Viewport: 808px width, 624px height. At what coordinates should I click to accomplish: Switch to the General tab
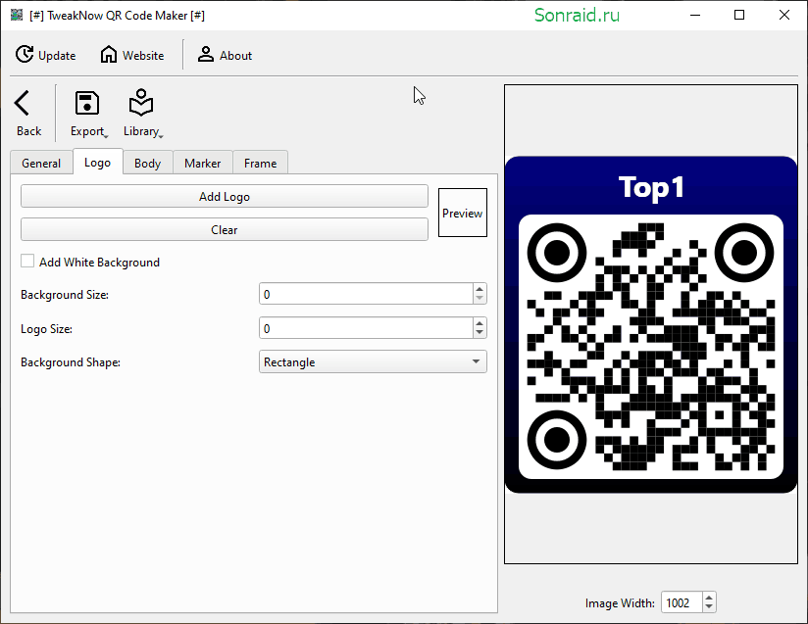click(x=41, y=164)
